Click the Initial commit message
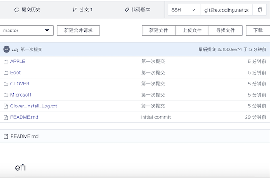270x178 pixels. 156,117
